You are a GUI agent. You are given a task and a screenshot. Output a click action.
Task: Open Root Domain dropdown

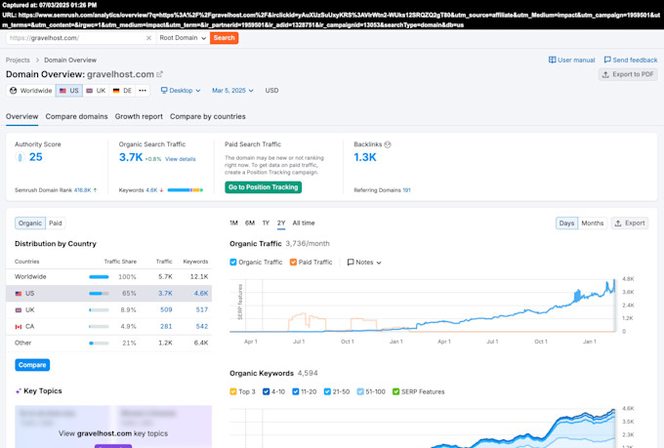(x=183, y=38)
